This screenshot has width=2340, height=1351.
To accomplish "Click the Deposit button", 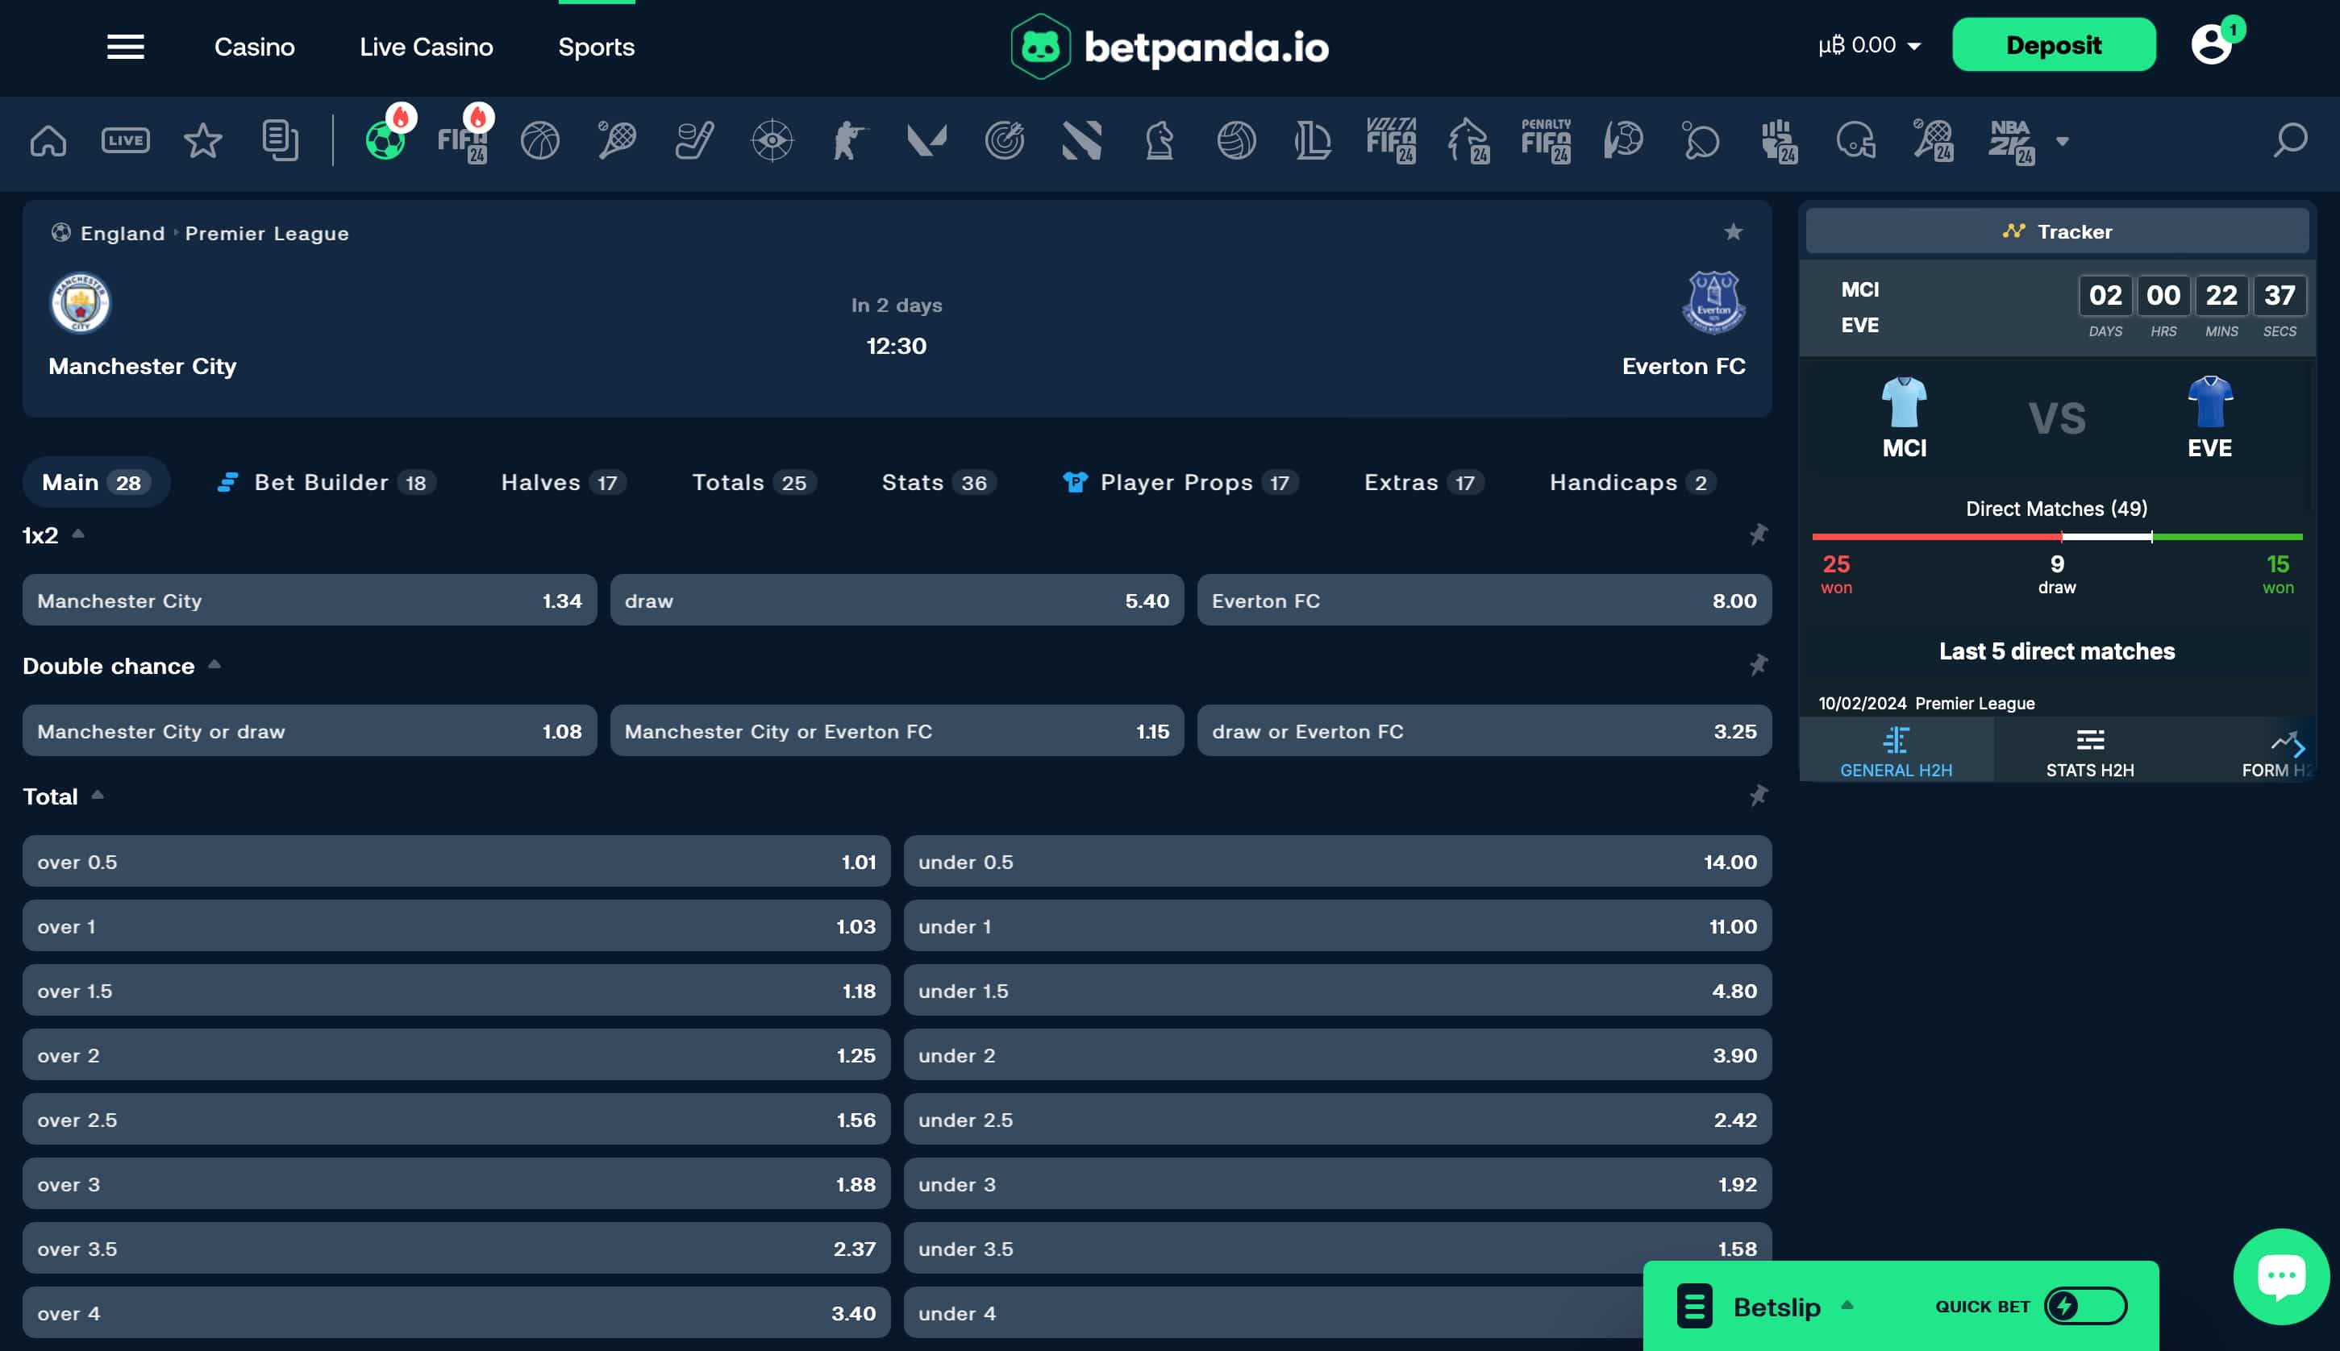I will [2053, 44].
